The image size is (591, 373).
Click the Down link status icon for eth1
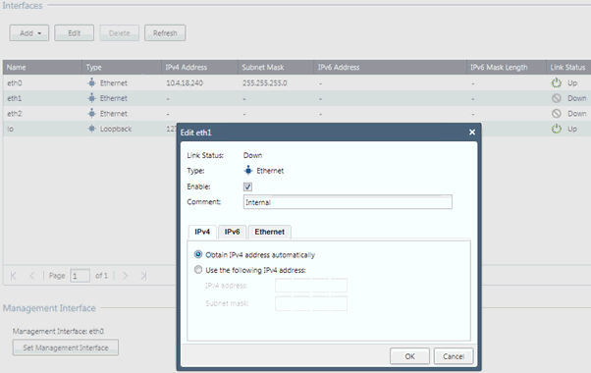557,98
